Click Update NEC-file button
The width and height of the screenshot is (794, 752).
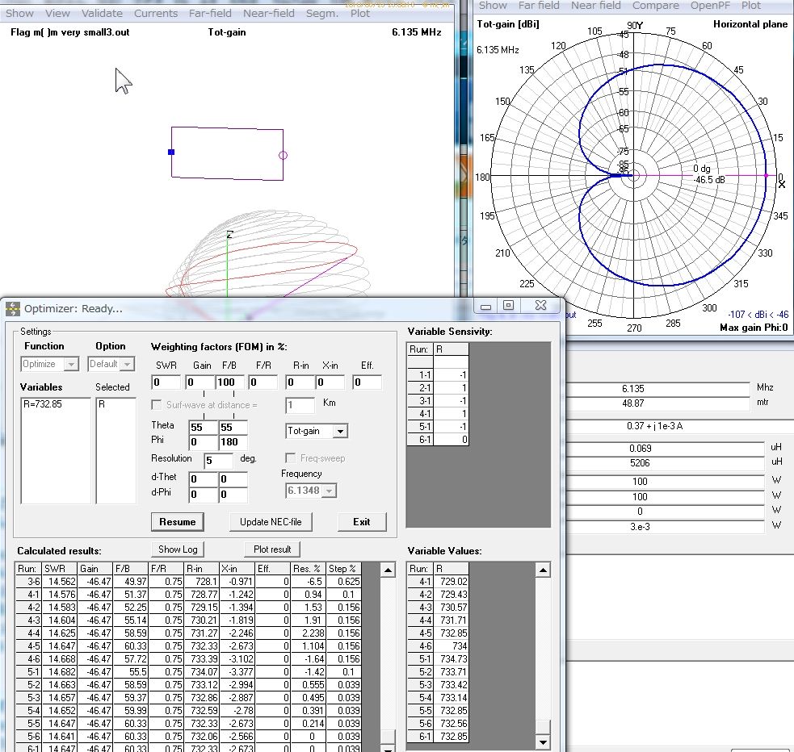271,522
